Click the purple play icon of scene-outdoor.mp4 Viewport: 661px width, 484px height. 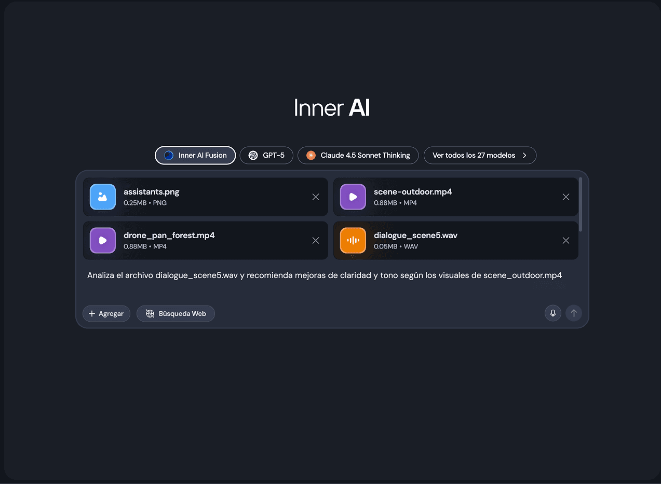coord(353,197)
